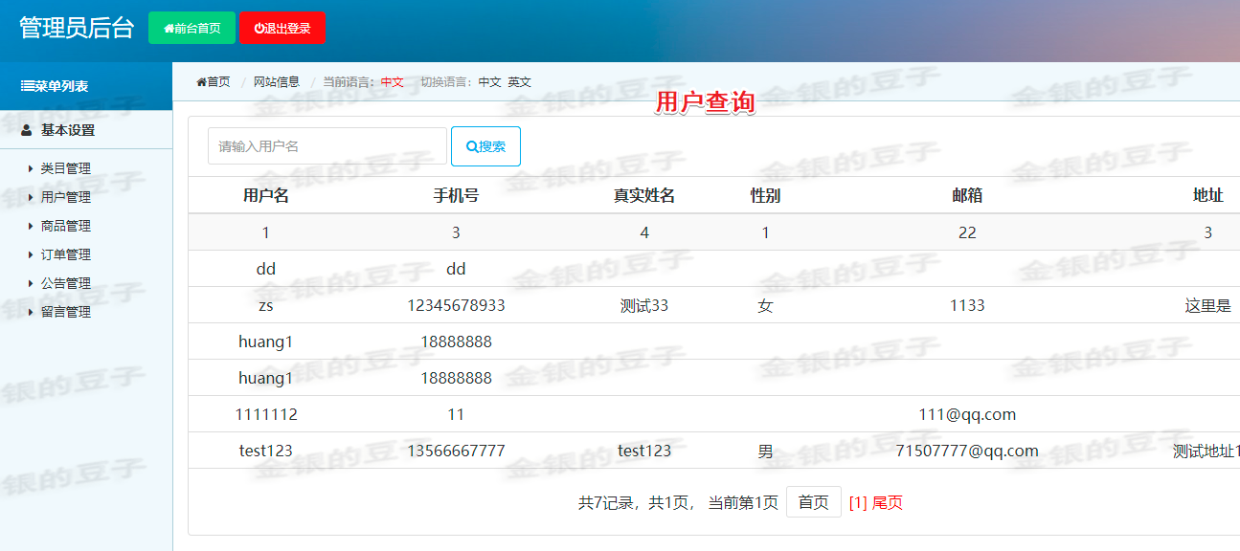Select email cell 1133
1240x551 pixels.
click(x=967, y=305)
